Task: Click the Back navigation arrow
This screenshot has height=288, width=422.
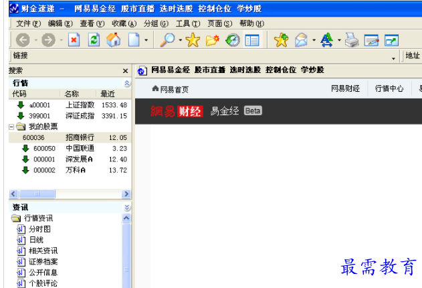Action: pyautogui.click(x=23, y=40)
